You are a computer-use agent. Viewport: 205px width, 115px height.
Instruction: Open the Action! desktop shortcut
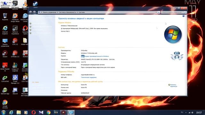click(x=5, y=54)
